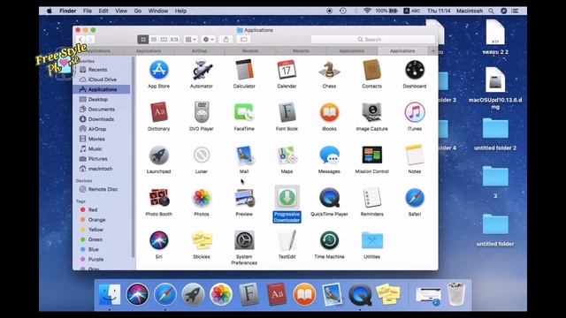Open Spotlight search in the menu bar
Image resolution: width=566 pixels, height=318 pixels.
(492, 11)
